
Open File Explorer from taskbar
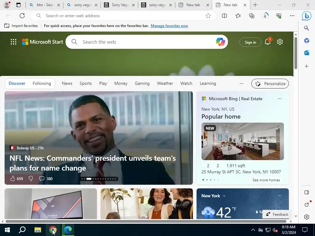pos(38,230)
